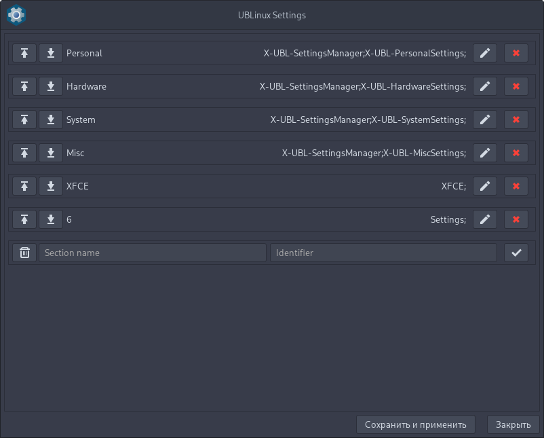Screen dimensions: 544x438
Task: Remove the section named 6
Action: (x=516, y=219)
